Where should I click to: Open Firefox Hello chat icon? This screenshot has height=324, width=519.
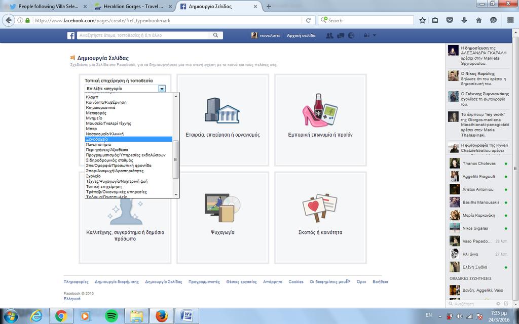(493, 20)
